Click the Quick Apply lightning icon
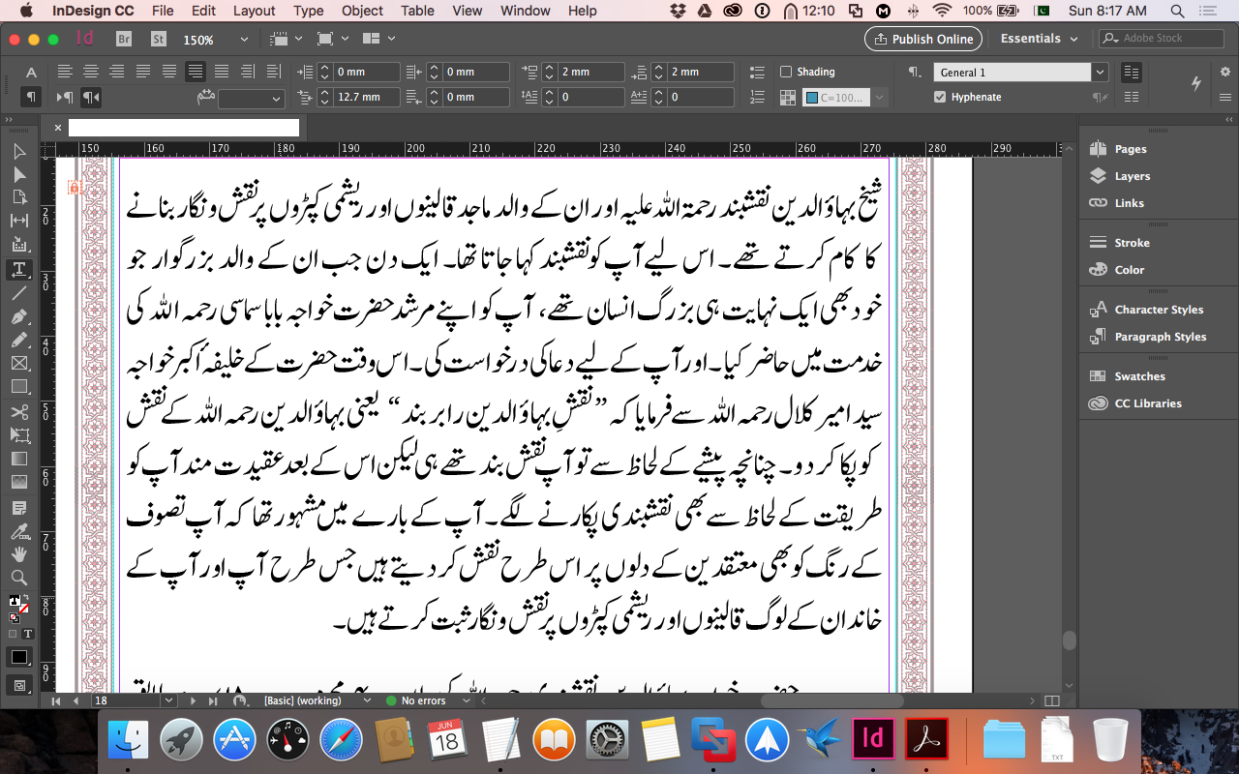Image resolution: width=1239 pixels, height=774 pixels. pyautogui.click(x=1196, y=83)
